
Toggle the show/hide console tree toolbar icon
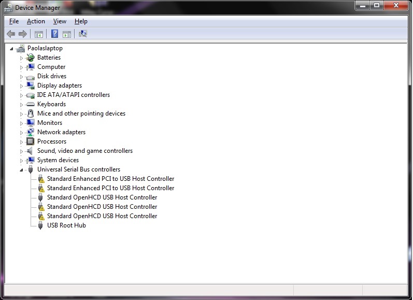39,34
